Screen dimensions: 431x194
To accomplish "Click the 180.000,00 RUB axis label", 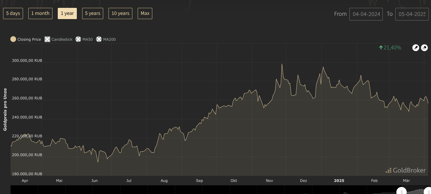I will click(x=27, y=174).
